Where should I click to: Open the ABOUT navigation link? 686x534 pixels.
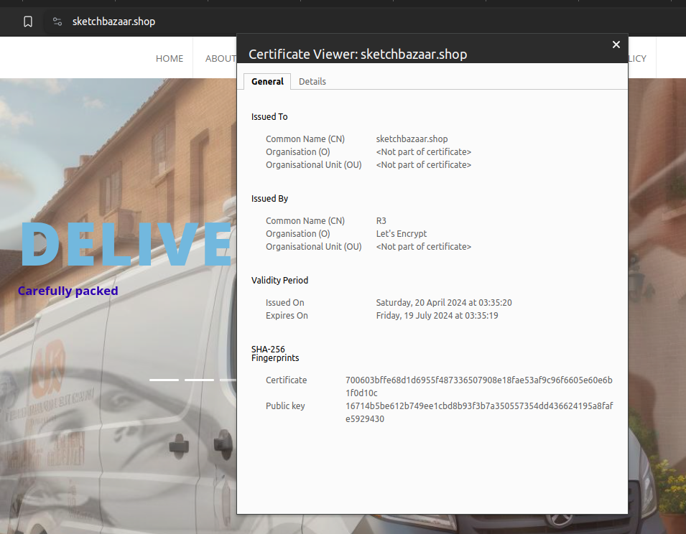point(220,58)
